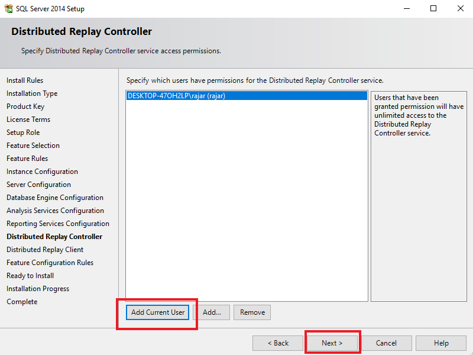Remove the selected user with Remove button
The width and height of the screenshot is (473, 355).
pyautogui.click(x=252, y=312)
